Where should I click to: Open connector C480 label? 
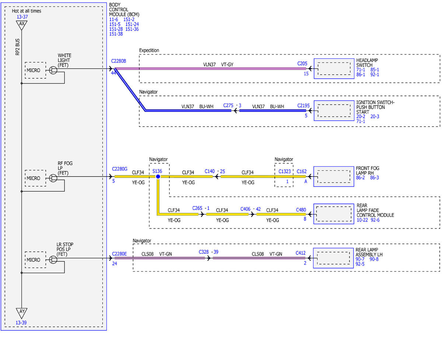click(301, 210)
